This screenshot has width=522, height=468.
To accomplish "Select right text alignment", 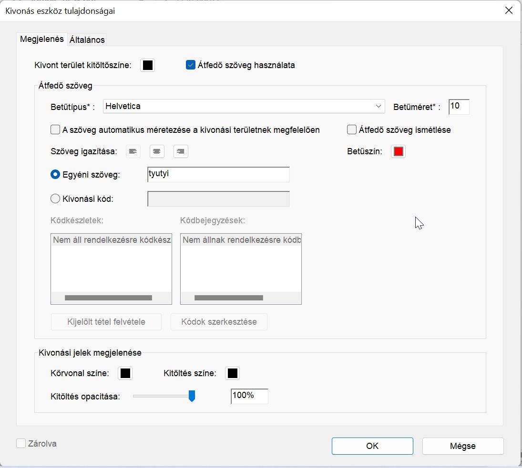I will coord(181,151).
